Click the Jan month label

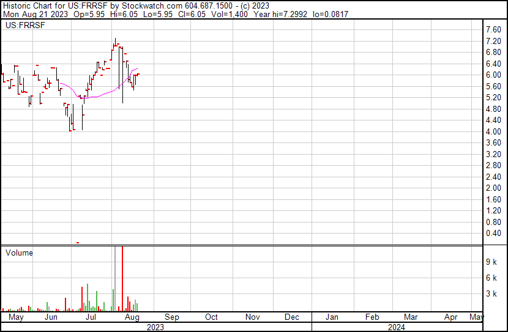tap(331, 317)
